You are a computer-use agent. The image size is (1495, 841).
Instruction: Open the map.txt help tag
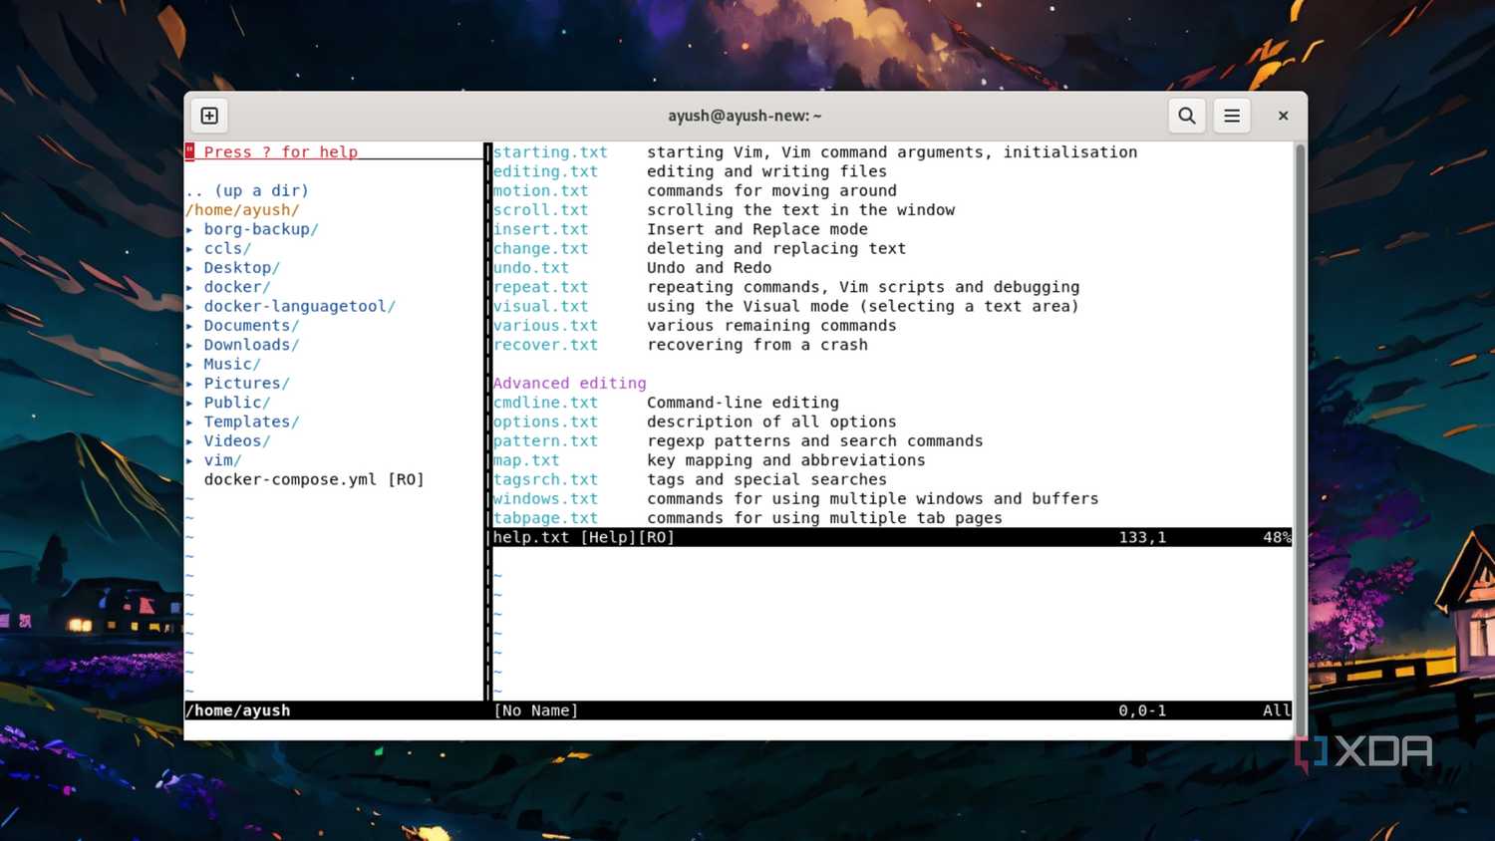[x=526, y=460]
